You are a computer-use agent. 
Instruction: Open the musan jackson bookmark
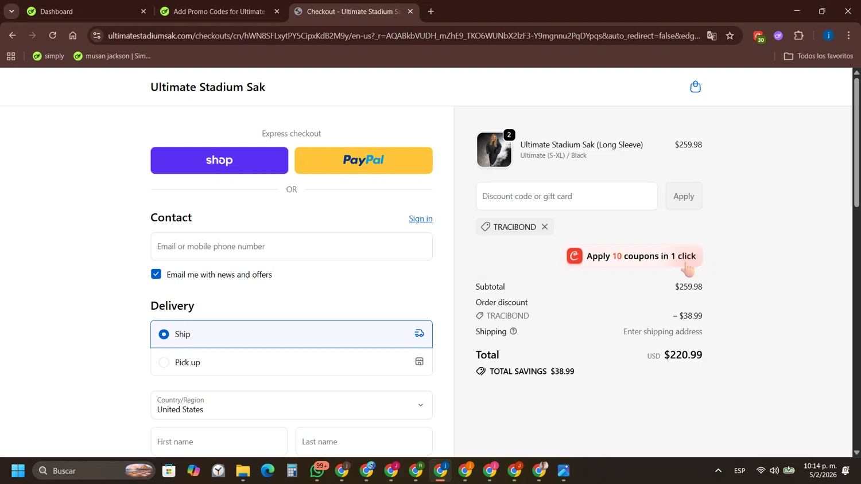[112, 56]
